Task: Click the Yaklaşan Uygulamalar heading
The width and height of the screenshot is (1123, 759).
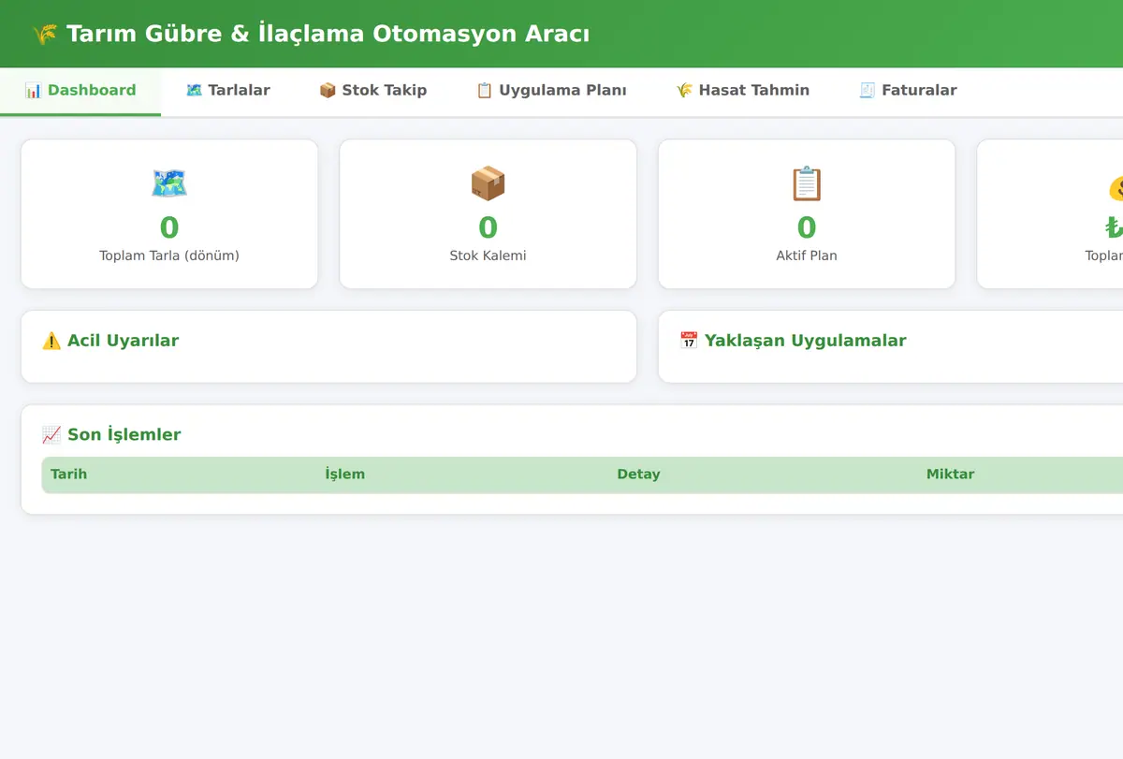Action: pos(806,341)
